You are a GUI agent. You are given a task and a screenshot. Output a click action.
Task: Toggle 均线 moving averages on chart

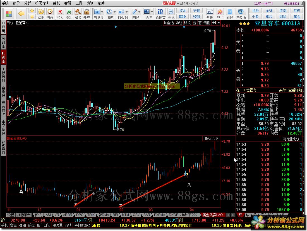pos(179,23)
